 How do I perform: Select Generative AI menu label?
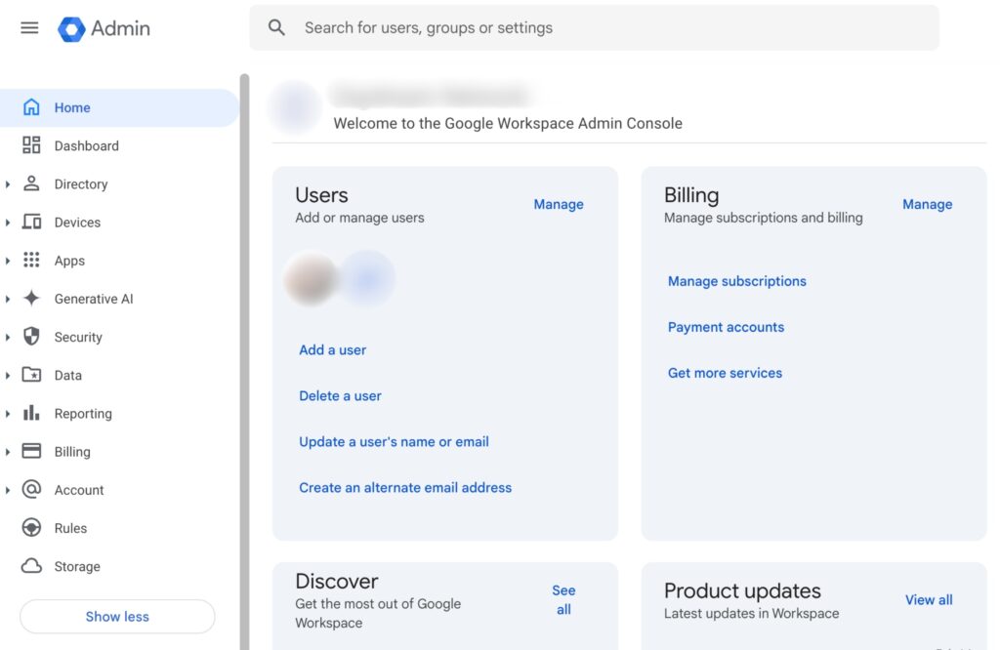94,299
